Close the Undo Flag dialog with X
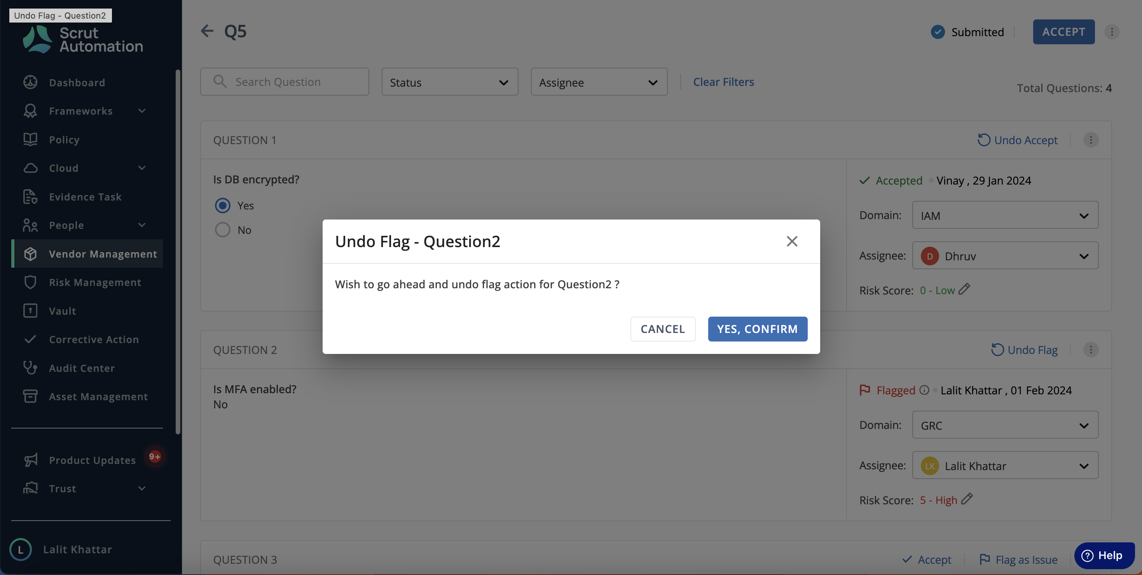The height and width of the screenshot is (575, 1142). (792, 241)
